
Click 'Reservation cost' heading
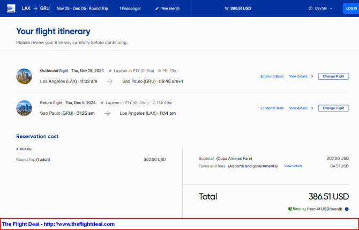(37, 136)
